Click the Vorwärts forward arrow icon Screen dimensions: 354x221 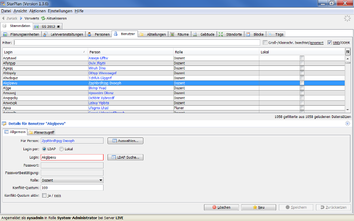(21, 18)
